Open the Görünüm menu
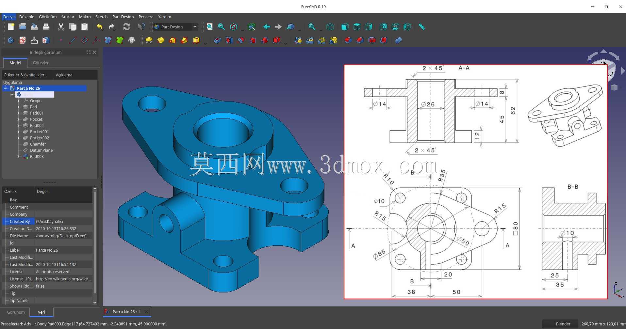Viewport: 626px width, 329px height. [x=48, y=17]
